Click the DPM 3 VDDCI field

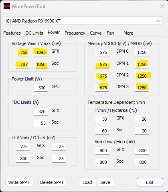(x=102, y=88)
